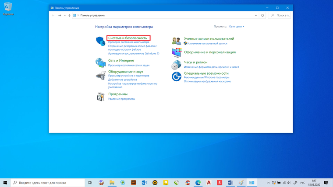Click network tray icon
Screen dimensions: 333x187
284,183
